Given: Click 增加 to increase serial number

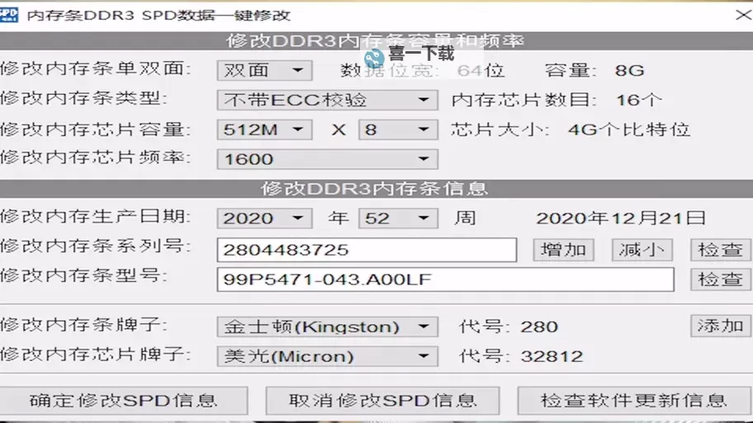Looking at the screenshot, I should (563, 250).
